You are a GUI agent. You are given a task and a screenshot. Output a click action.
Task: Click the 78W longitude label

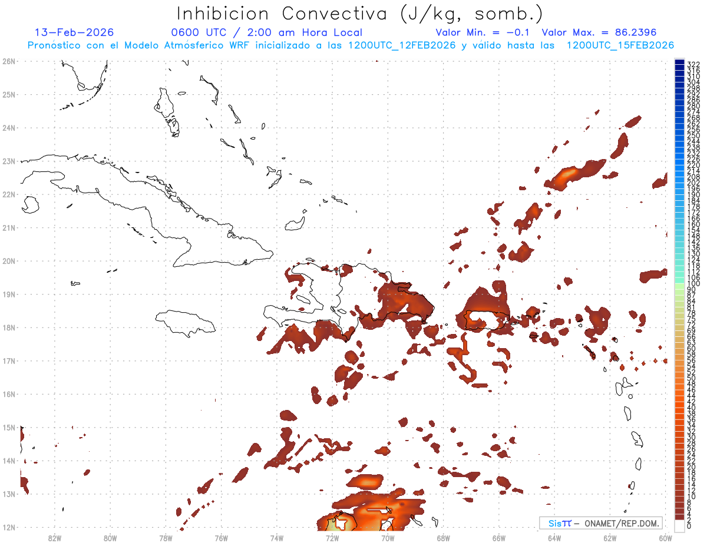[166, 538]
